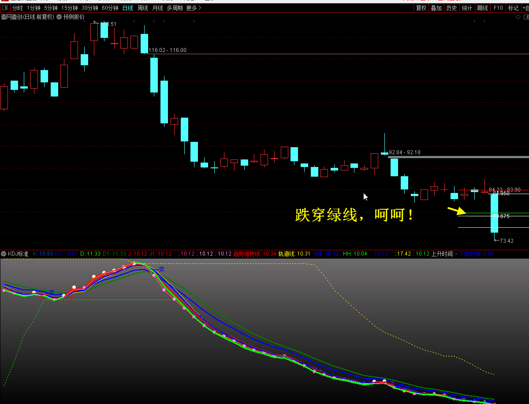Image resolution: width=529 pixels, height=404 pixels.
Task: Select the 60分钟 period tab
Action: 110,8
